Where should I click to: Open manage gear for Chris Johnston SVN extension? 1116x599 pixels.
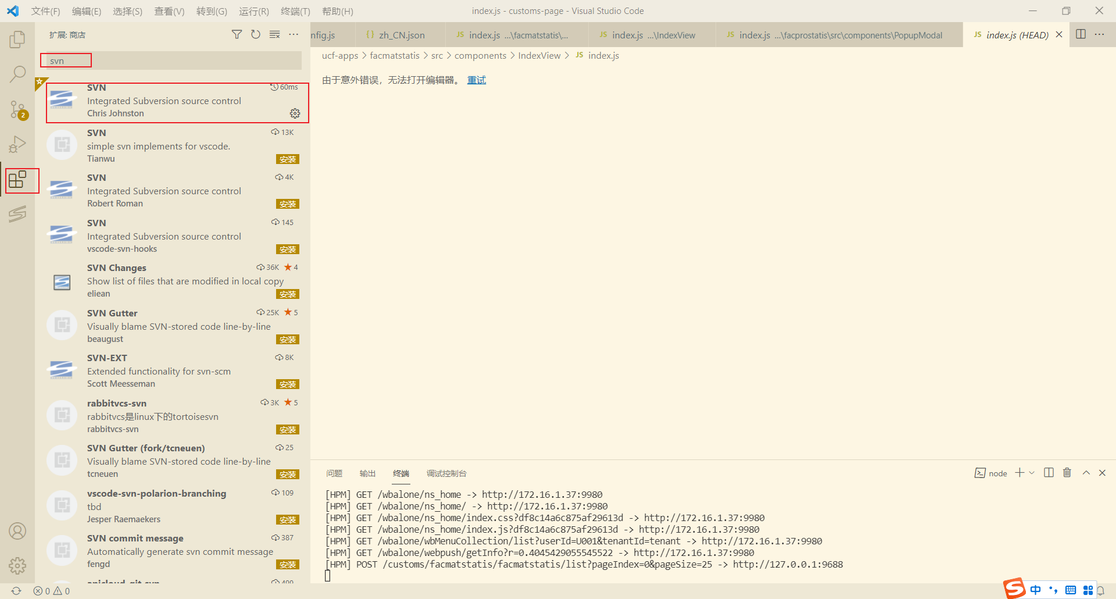(295, 113)
